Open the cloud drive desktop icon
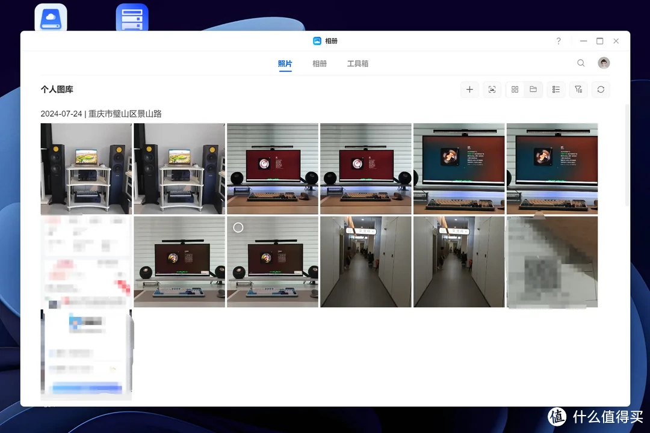Image resolution: width=650 pixels, height=433 pixels. [51, 18]
